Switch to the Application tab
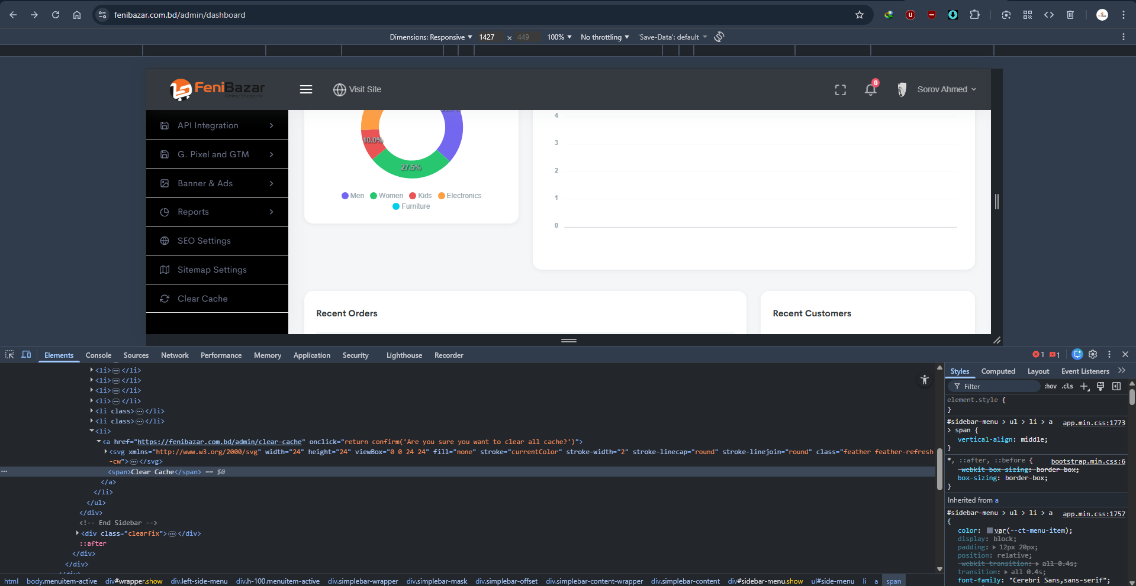Viewport: 1136px width, 586px height. click(312, 355)
